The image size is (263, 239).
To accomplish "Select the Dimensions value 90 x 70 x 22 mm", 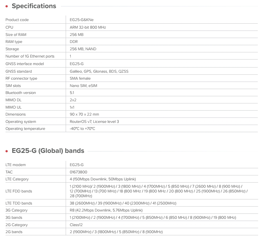I will tap(84, 114).
